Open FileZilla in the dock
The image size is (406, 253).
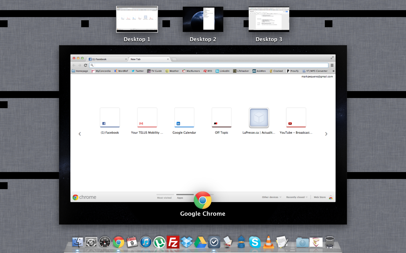[173, 242]
